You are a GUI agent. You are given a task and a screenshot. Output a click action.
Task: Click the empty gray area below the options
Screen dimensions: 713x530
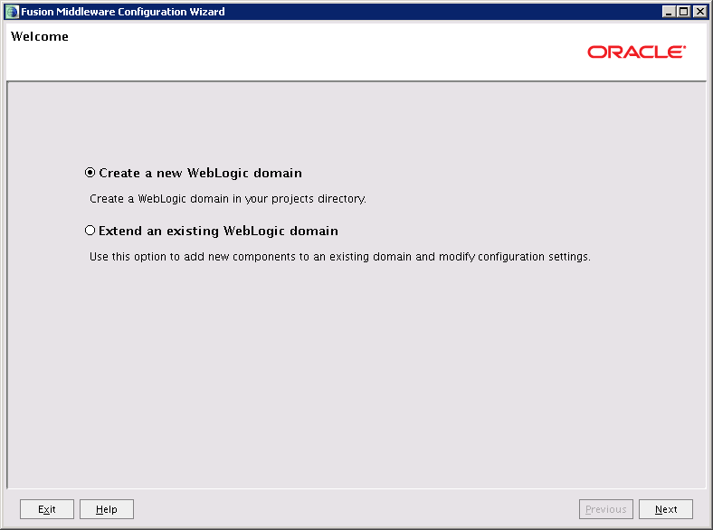point(356,380)
